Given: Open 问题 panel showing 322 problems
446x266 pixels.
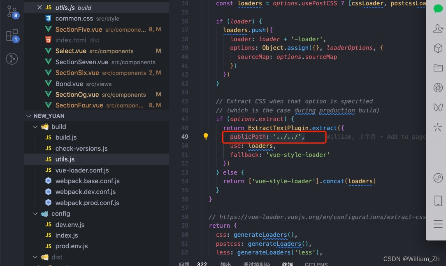Looking at the screenshot, I should point(184,264).
